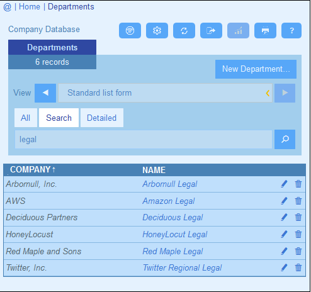Image resolution: width=311 pixels, height=292 pixels.
Task: Go to next view with right arrow
Action: 285,93
